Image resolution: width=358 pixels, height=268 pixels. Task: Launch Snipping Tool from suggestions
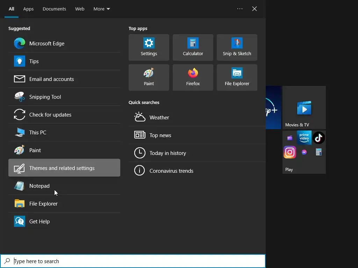click(64, 97)
